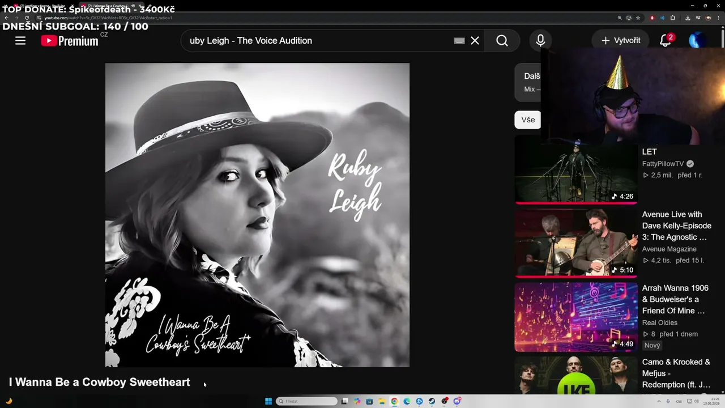Open the on-screen keyboard in search box
This screenshot has height=408, width=725.
click(459, 41)
